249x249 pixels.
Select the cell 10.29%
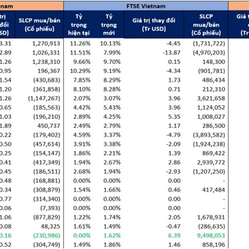click(80, 71)
